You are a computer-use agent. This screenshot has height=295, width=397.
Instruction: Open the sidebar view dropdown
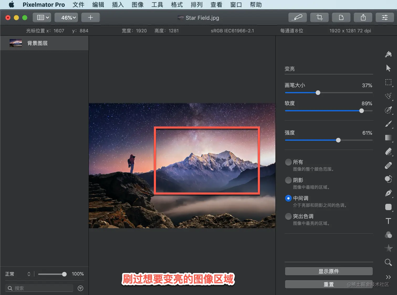[x=42, y=18]
